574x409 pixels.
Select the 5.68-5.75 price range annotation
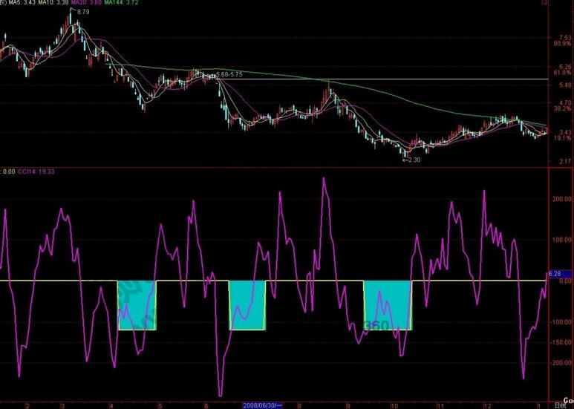[x=229, y=75]
